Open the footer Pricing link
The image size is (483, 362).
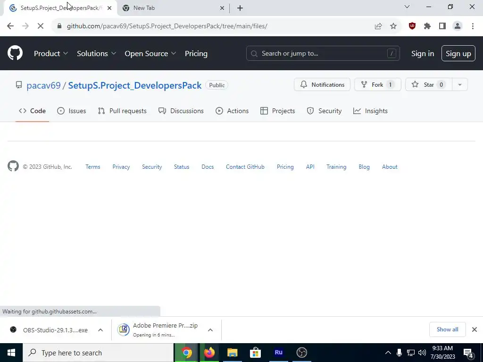[285, 167]
